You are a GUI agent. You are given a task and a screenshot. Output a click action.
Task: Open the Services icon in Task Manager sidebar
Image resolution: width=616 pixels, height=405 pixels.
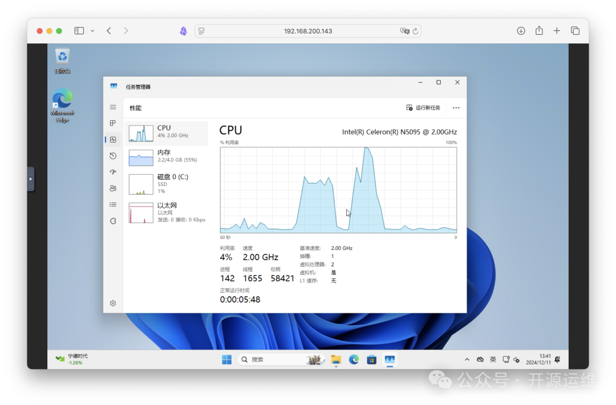pyautogui.click(x=113, y=221)
